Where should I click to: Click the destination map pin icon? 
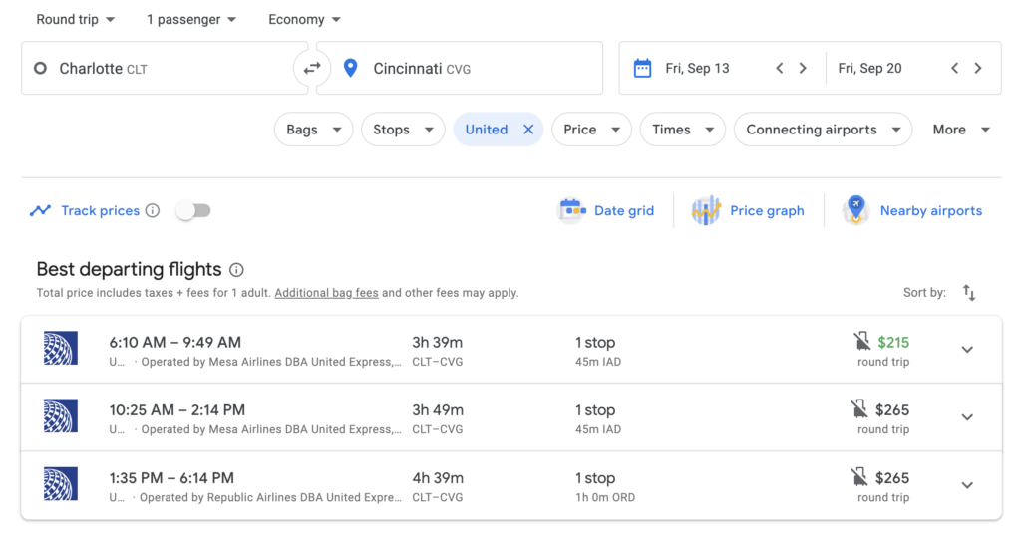[350, 68]
